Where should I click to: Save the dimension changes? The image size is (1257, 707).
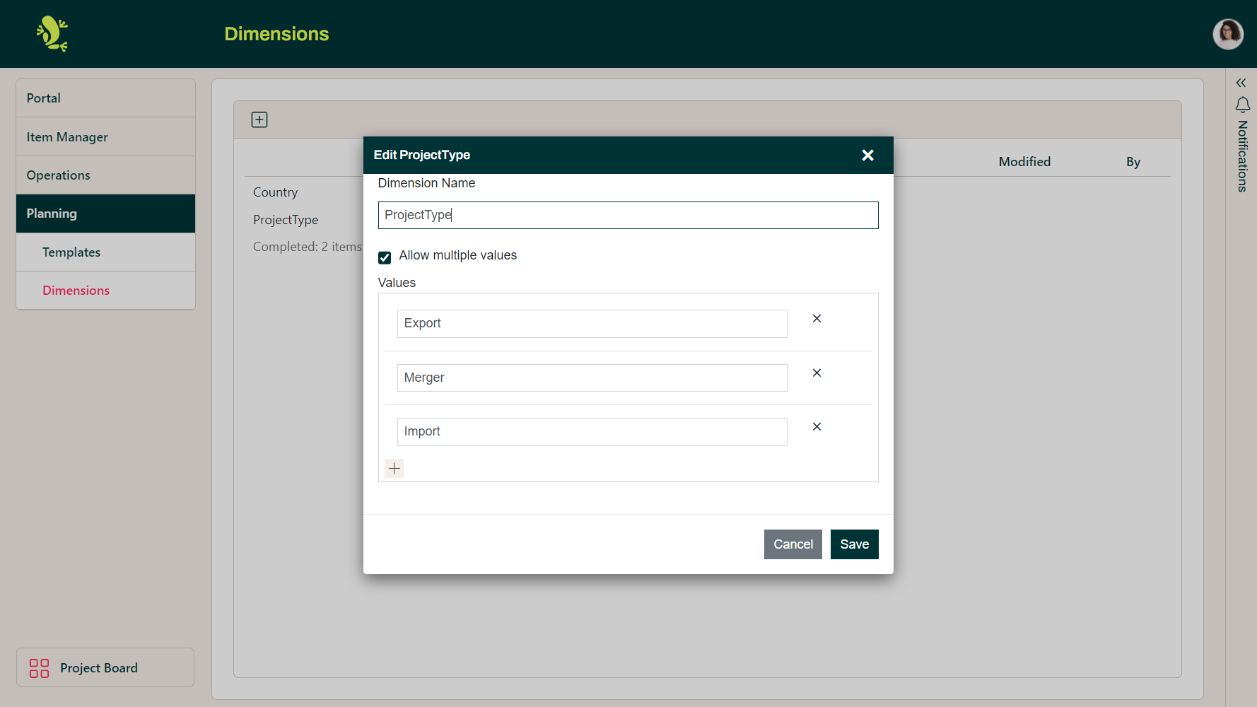tap(854, 544)
